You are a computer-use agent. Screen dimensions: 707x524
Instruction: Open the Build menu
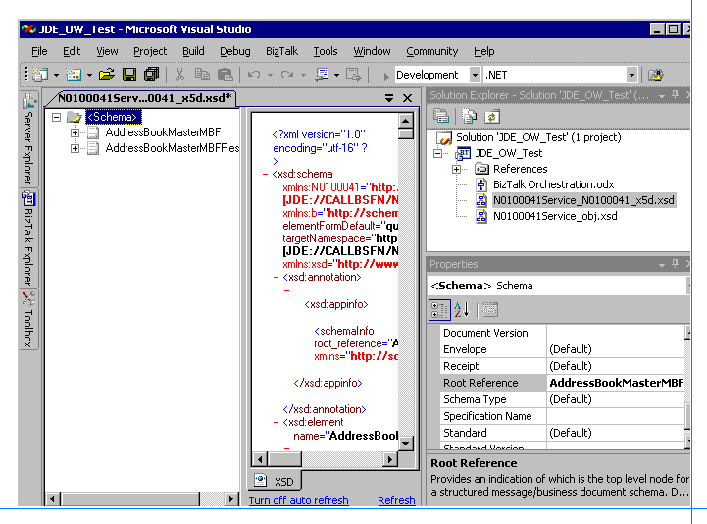(193, 51)
